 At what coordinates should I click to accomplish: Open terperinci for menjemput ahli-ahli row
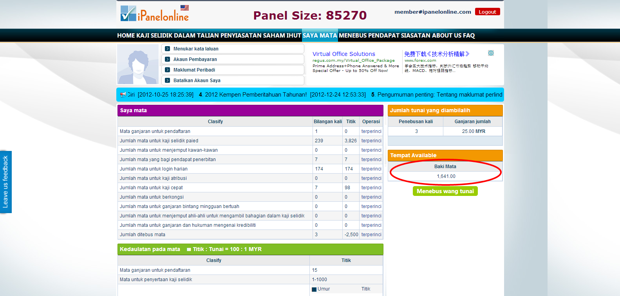(371, 216)
